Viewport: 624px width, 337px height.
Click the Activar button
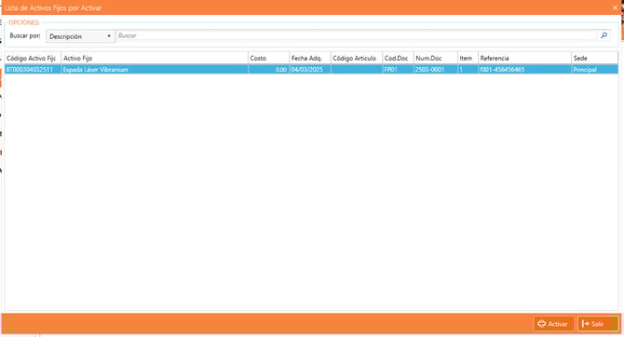[553, 323]
